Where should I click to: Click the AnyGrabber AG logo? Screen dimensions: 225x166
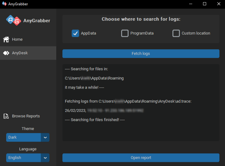(x=14, y=20)
